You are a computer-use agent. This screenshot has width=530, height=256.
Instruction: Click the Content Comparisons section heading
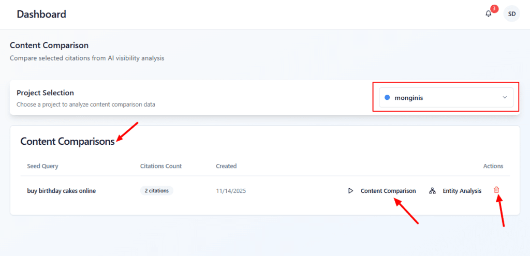[x=67, y=141]
